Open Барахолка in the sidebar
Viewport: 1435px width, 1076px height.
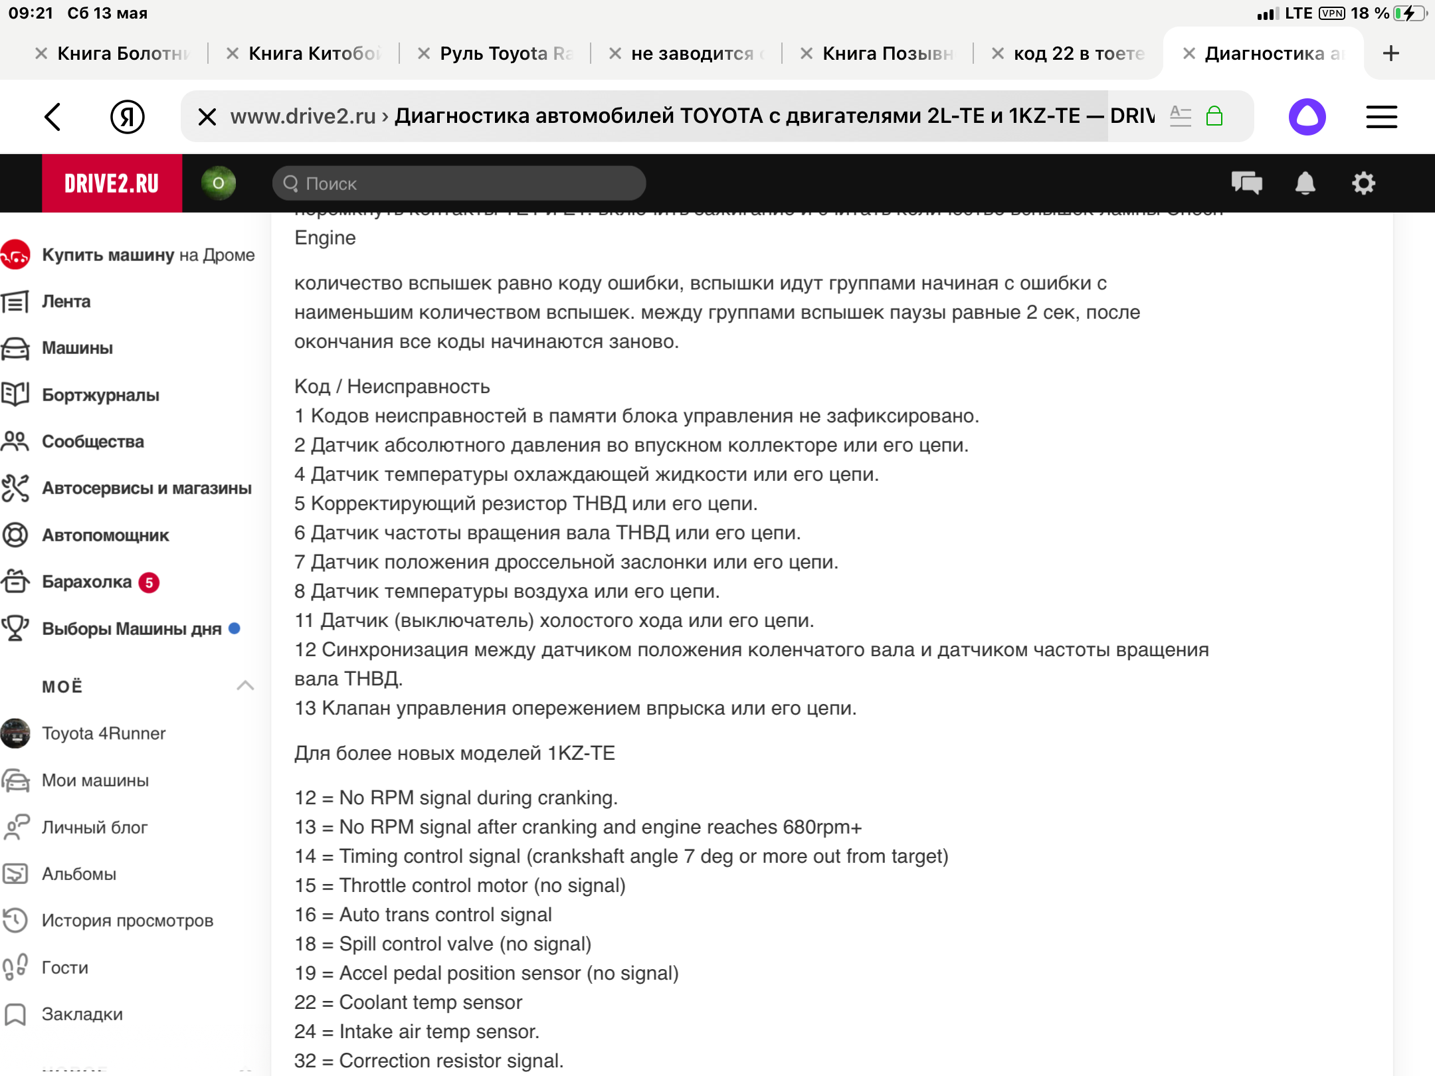[87, 582]
